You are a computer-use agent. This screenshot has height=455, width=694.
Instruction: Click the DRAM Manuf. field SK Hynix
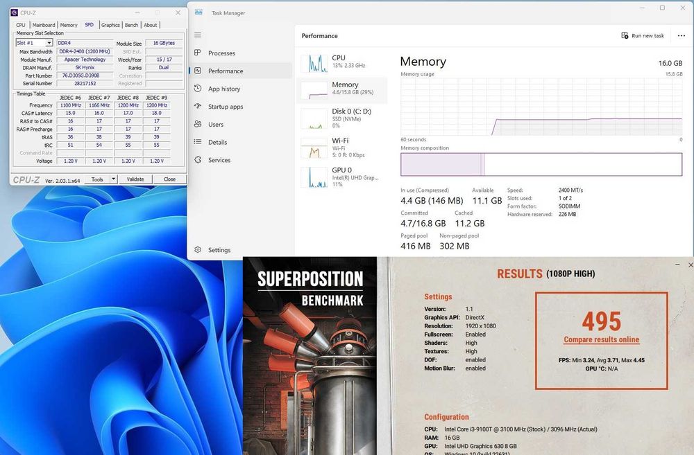click(85, 68)
